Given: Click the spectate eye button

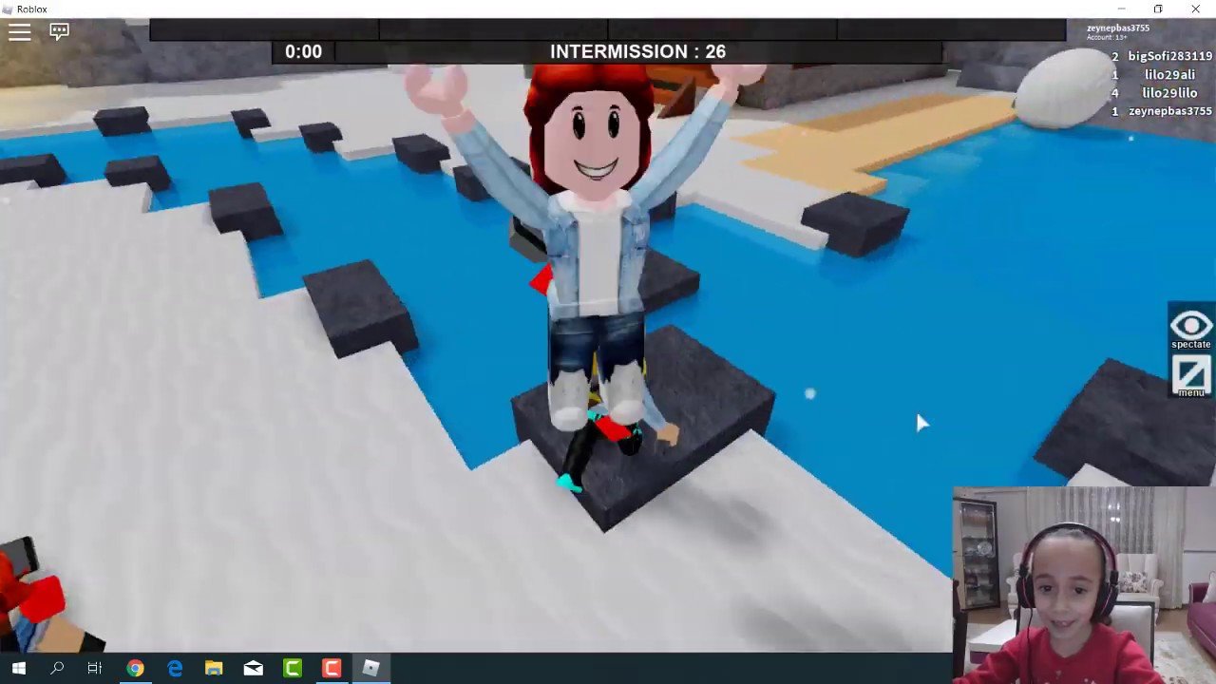Looking at the screenshot, I should point(1190,327).
